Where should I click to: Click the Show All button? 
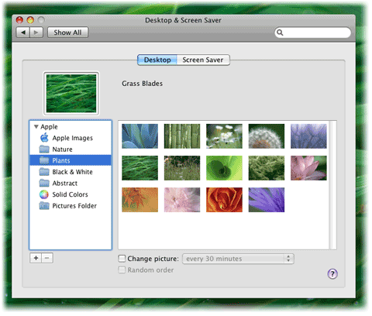point(67,33)
